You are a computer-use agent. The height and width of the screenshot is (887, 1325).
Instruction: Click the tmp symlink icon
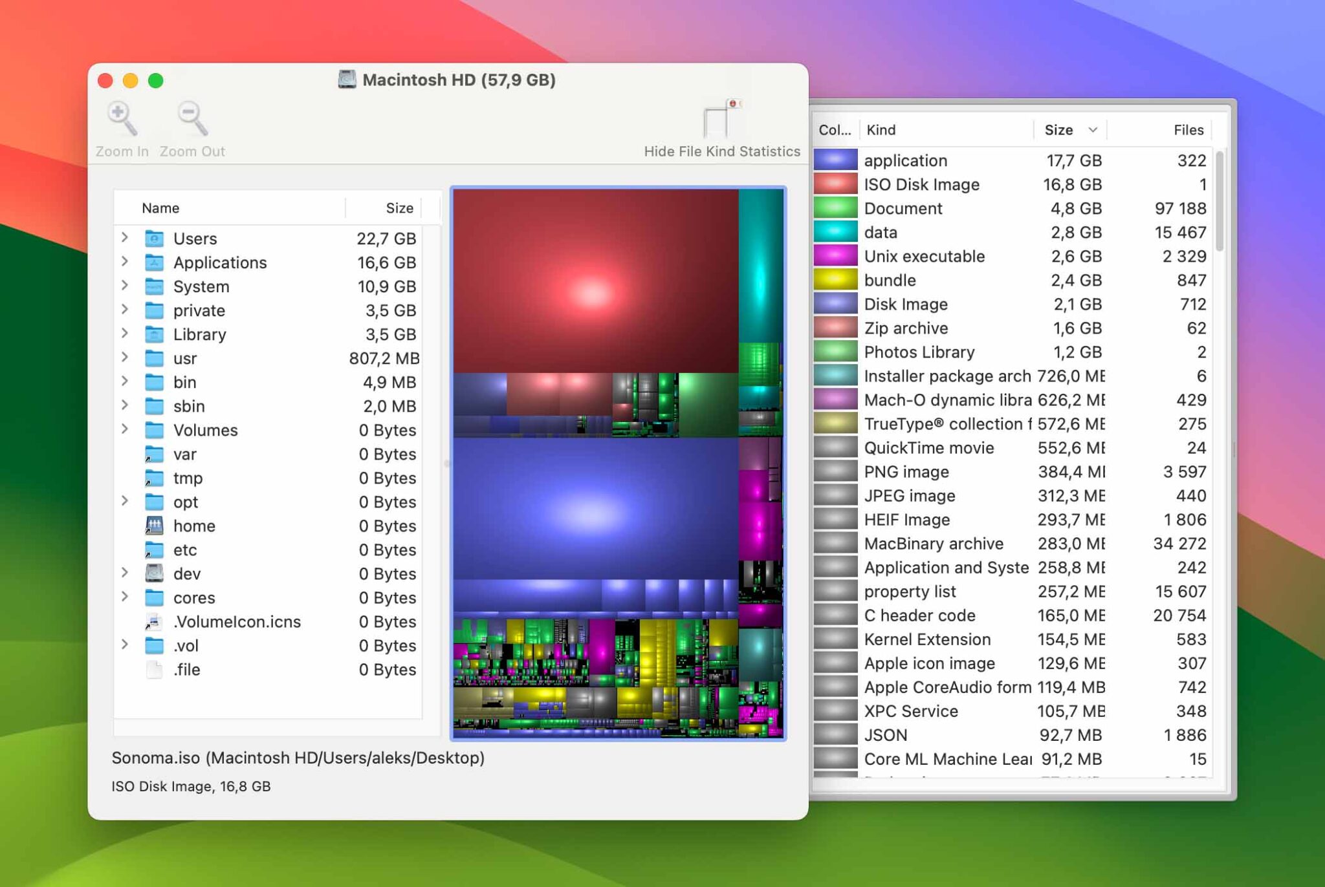[x=155, y=478]
